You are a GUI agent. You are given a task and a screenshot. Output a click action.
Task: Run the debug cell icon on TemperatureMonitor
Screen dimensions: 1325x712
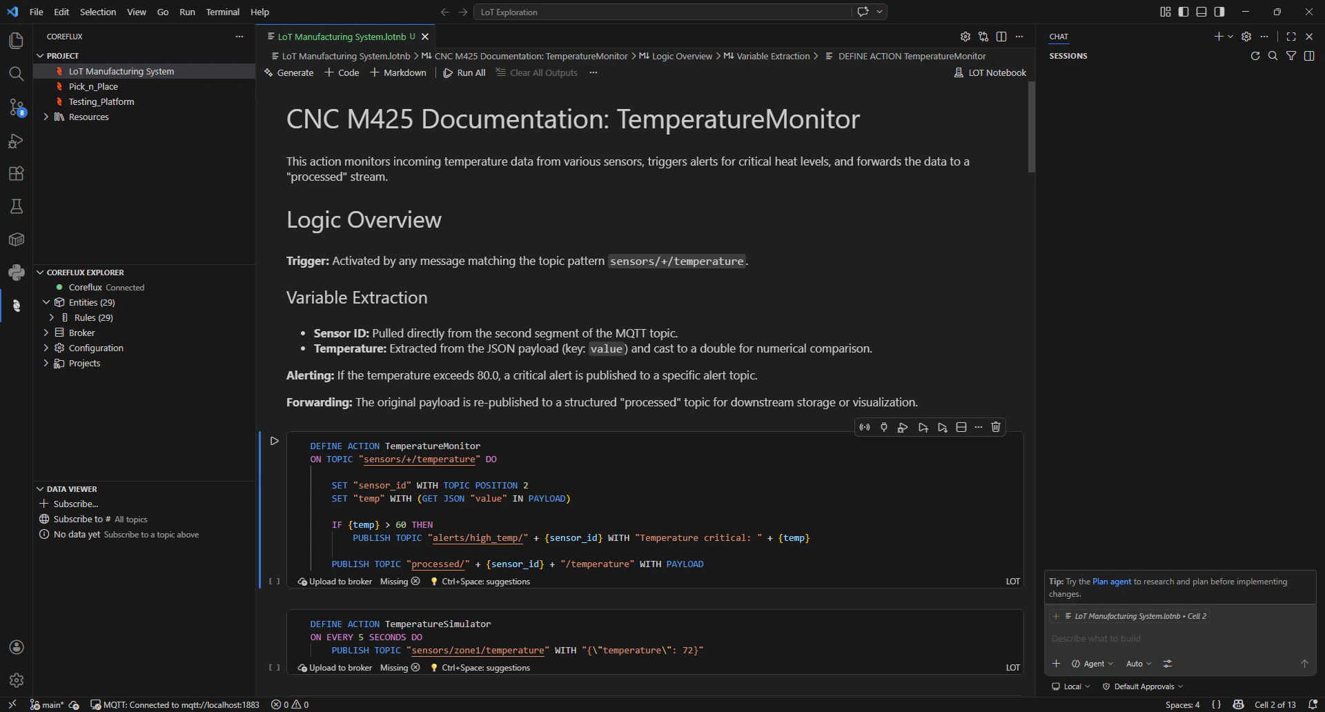pyautogui.click(x=902, y=427)
